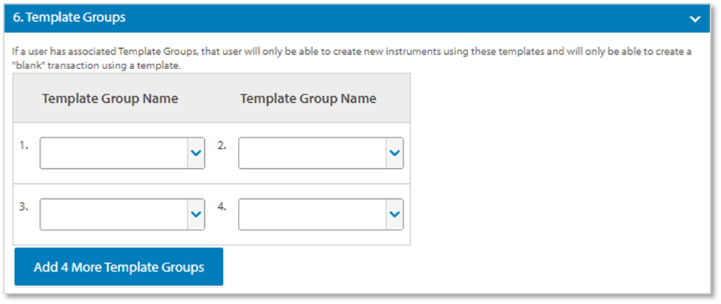Click the row number 1 label

click(25, 146)
